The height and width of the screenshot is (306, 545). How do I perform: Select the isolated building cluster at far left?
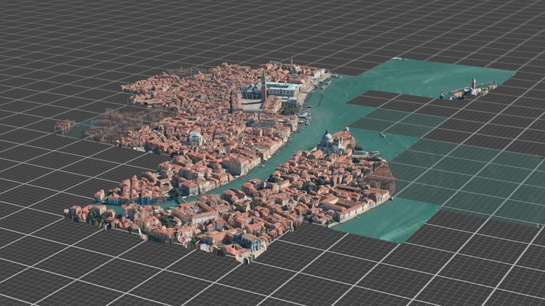64,126
